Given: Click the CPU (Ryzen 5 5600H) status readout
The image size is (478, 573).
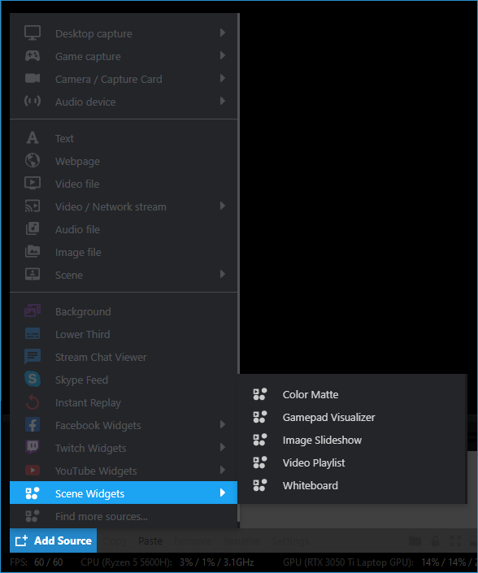Looking at the screenshot, I should click(167, 562).
